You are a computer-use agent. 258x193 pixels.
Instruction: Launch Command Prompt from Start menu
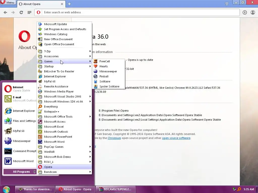(20, 151)
